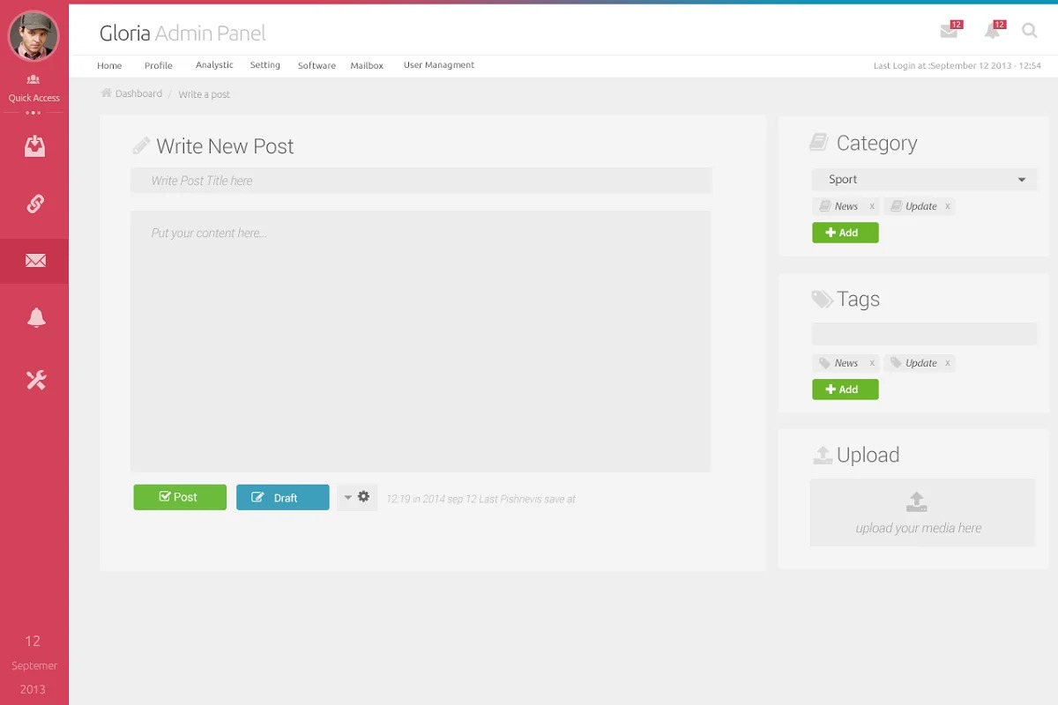Click header notification bell with badge
1058x705 pixels.
(994, 31)
